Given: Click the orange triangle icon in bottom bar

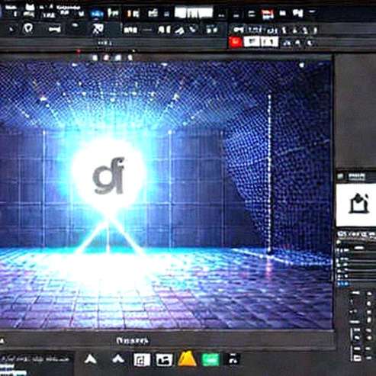Looking at the screenshot, I should point(187,359).
